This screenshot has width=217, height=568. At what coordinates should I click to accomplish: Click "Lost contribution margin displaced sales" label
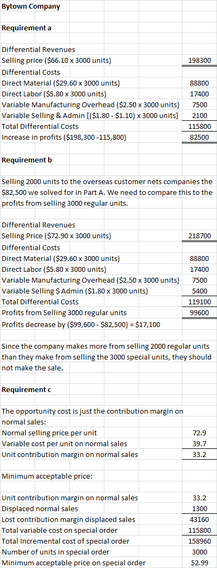click(69, 519)
